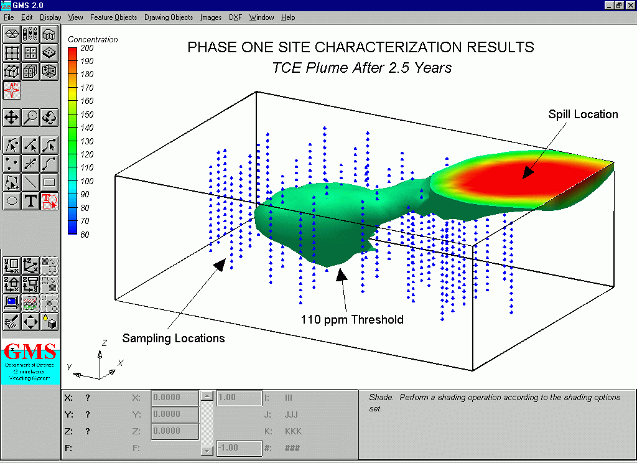This screenshot has width=637, height=463.
Task: Open the Feature Objects menu
Action: pyautogui.click(x=113, y=17)
